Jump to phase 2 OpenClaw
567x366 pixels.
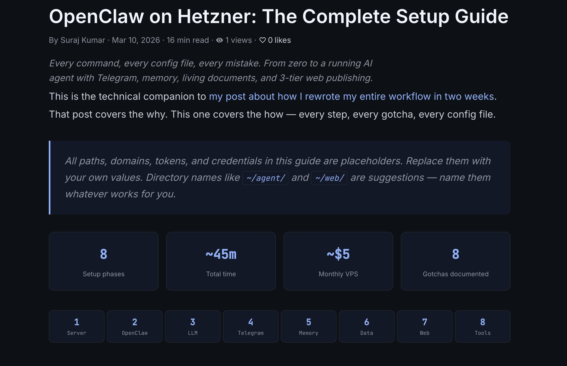tap(135, 326)
